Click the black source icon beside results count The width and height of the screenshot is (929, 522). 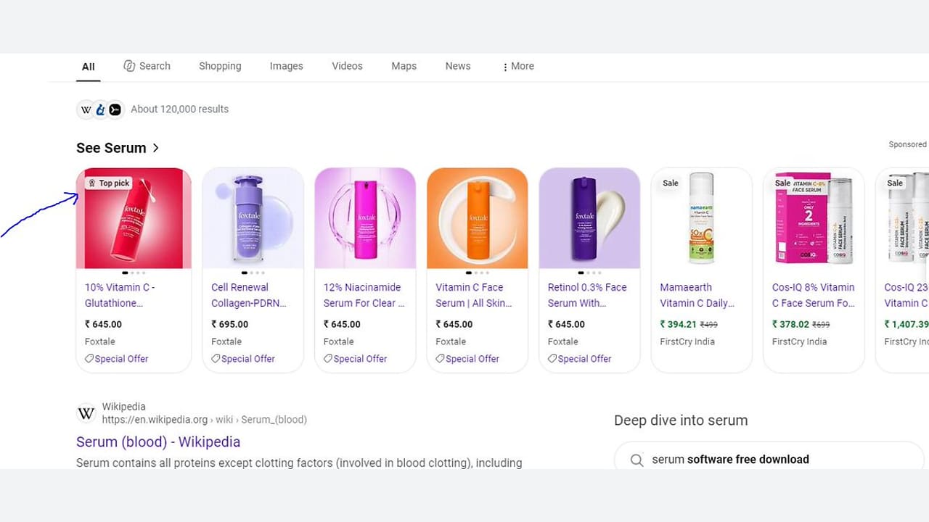(x=115, y=109)
